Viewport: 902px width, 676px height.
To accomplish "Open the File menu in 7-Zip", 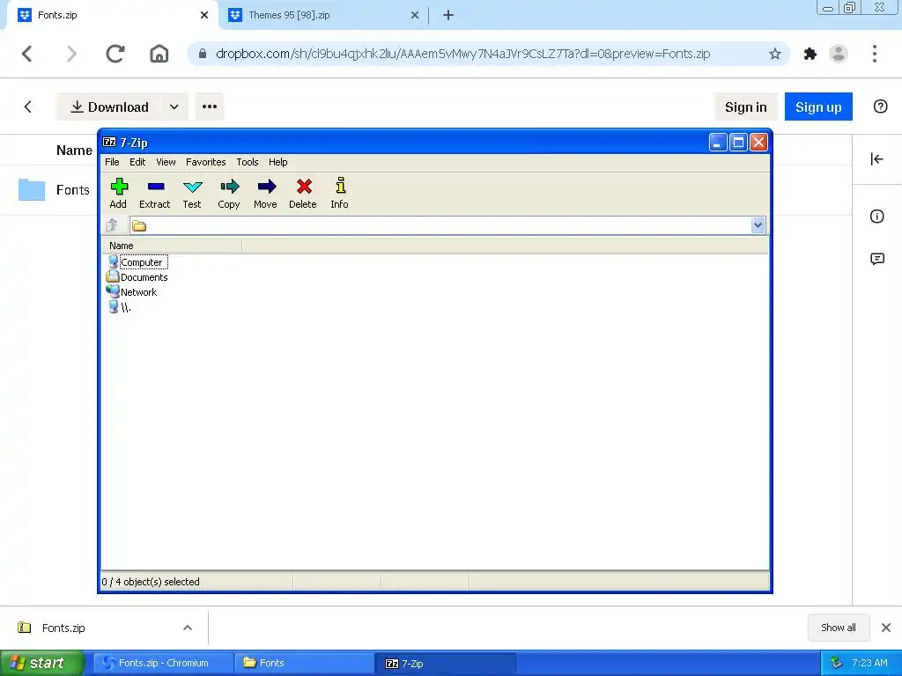I will [112, 162].
